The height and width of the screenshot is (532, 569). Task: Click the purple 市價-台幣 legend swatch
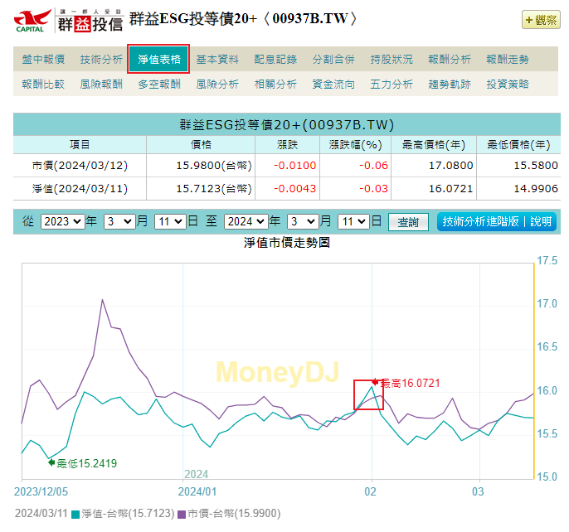[182, 514]
